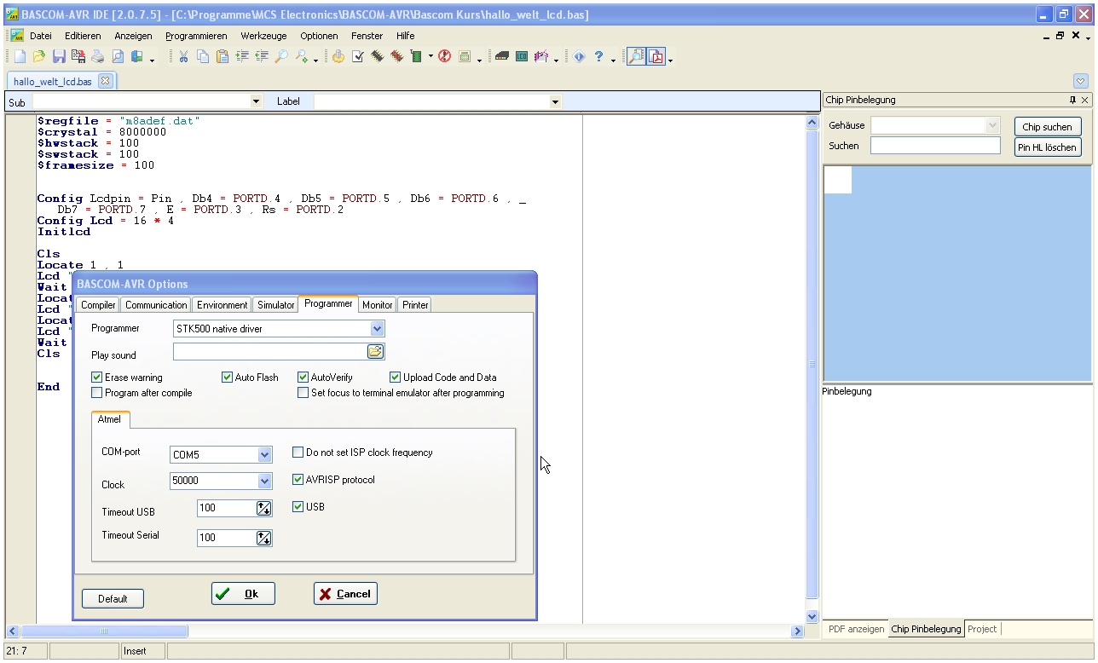This screenshot has height=663, width=1098.
Task: Click the red stop-sign toolbar icon
Action: coord(444,57)
